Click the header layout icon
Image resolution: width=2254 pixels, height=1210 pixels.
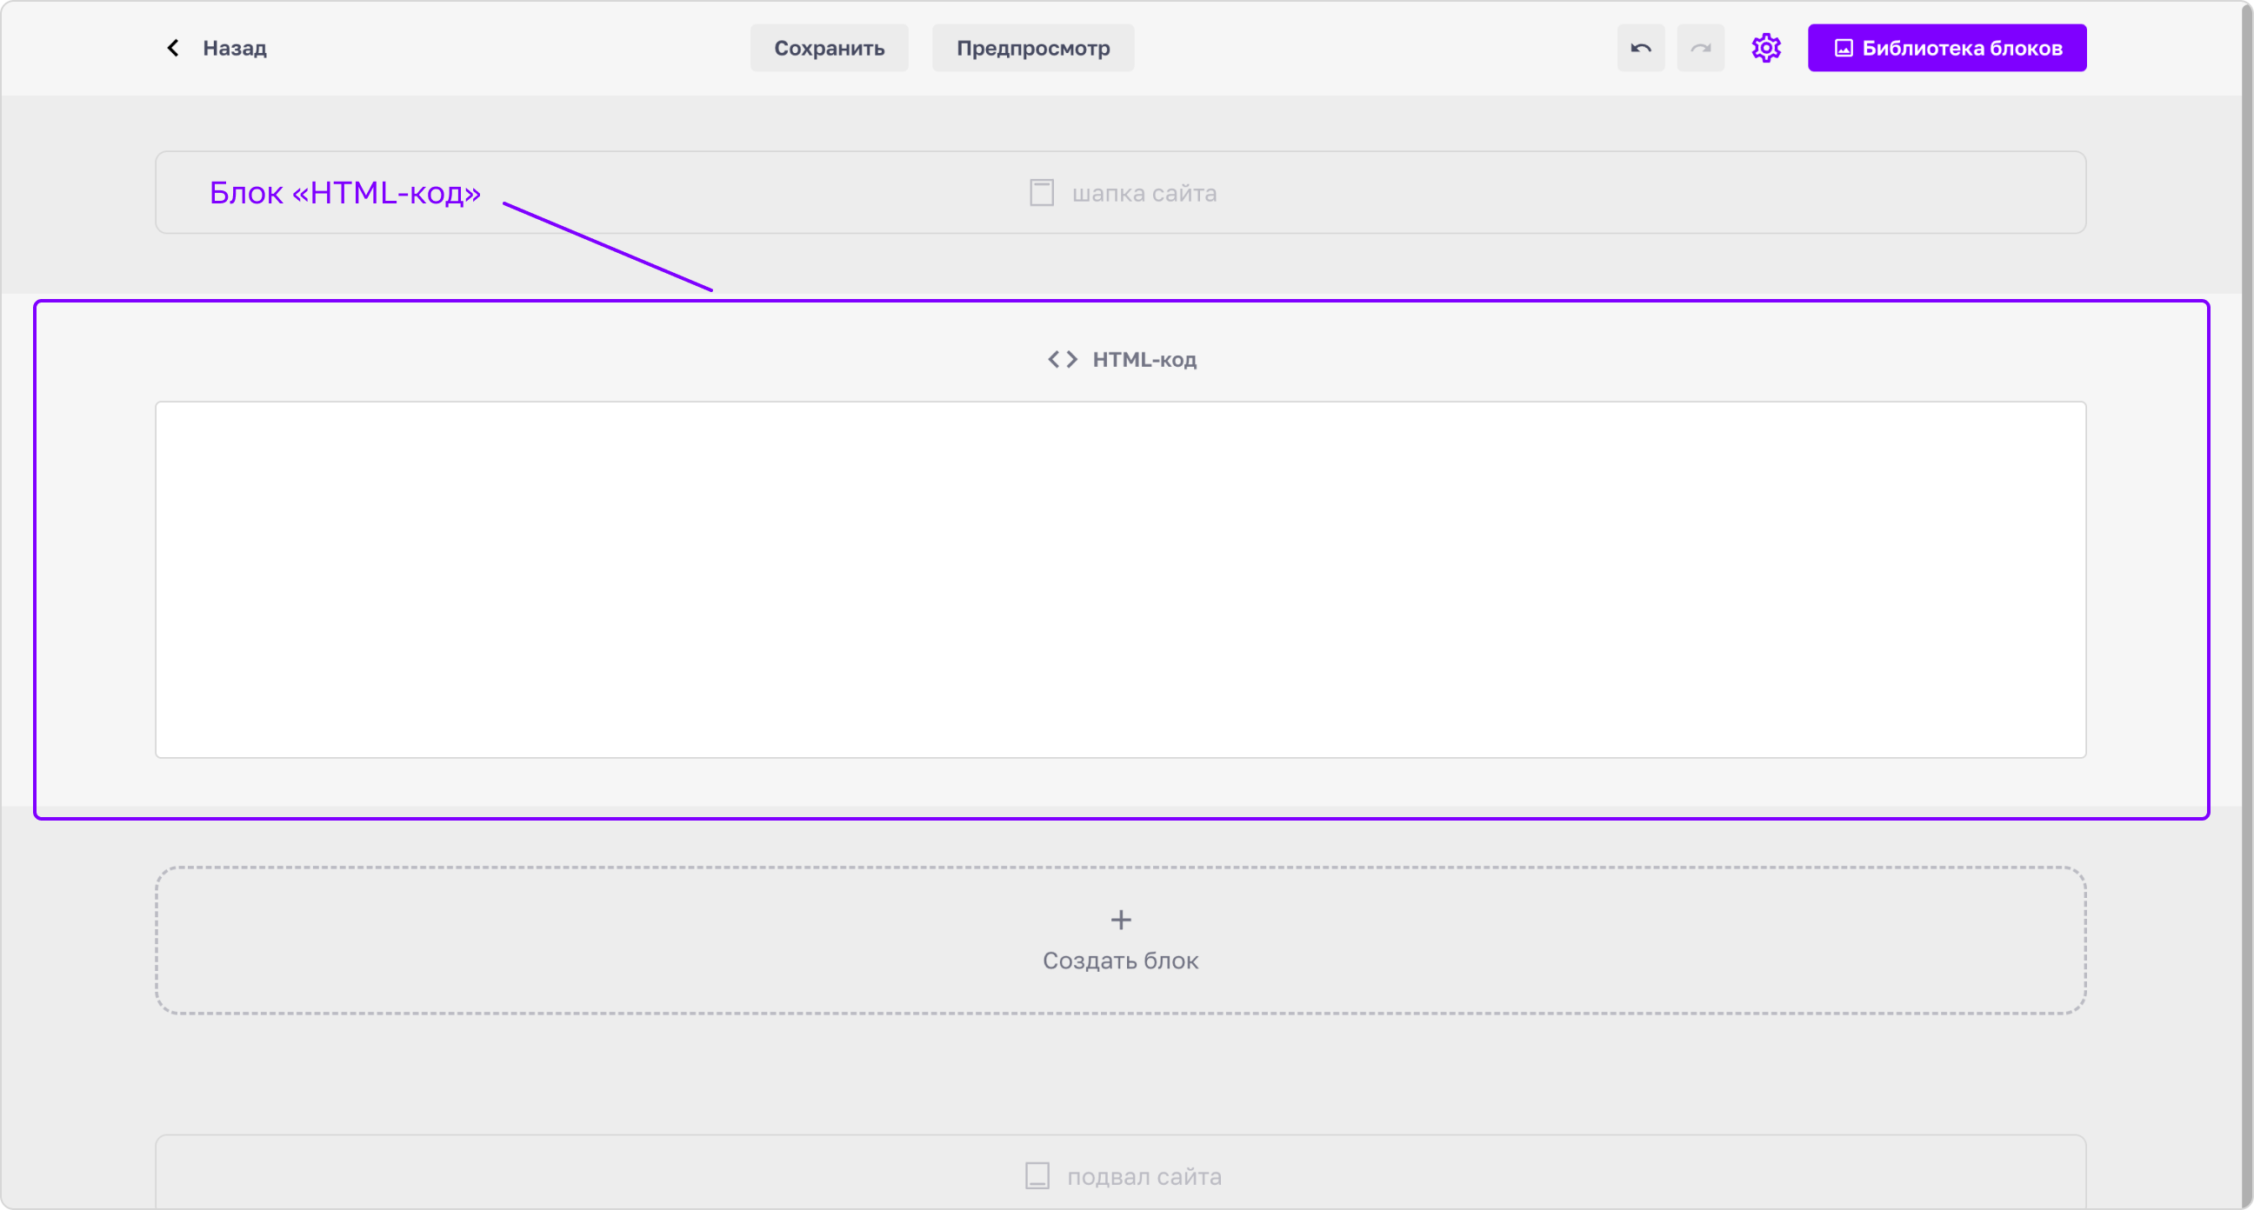click(1041, 192)
